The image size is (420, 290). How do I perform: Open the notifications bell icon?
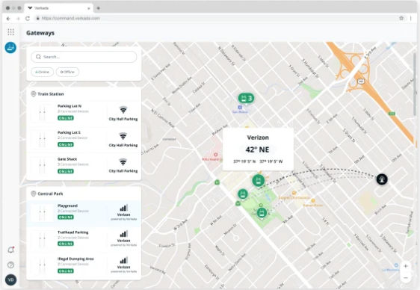click(11, 250)
